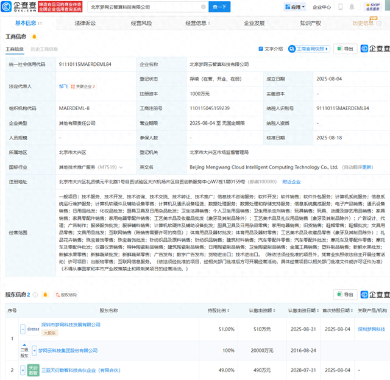Open 企业中心 link
The width and height of the screenshot is (390, 380).
(322, 7)
